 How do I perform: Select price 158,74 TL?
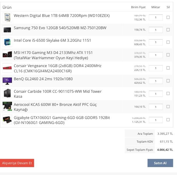(140, 30)
